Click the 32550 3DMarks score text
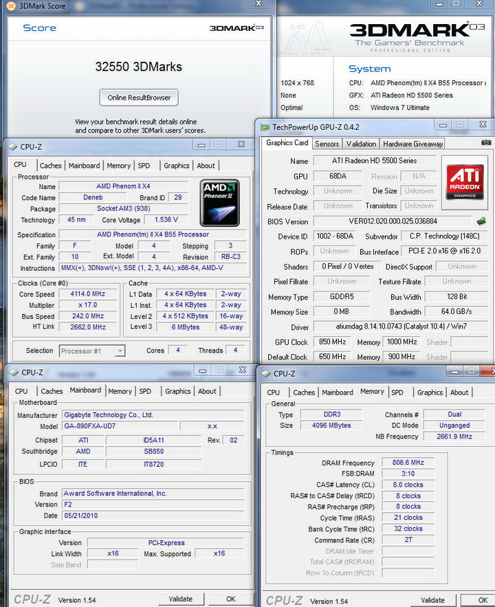This screenshot has width=495, height=607. (139, 67)
